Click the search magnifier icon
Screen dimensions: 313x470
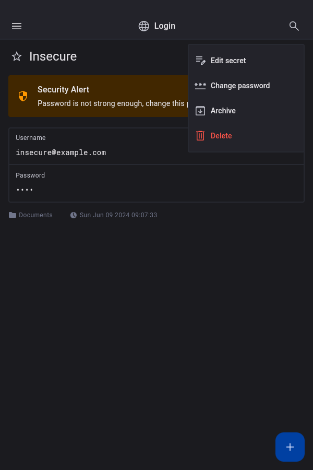pos(294,26)
